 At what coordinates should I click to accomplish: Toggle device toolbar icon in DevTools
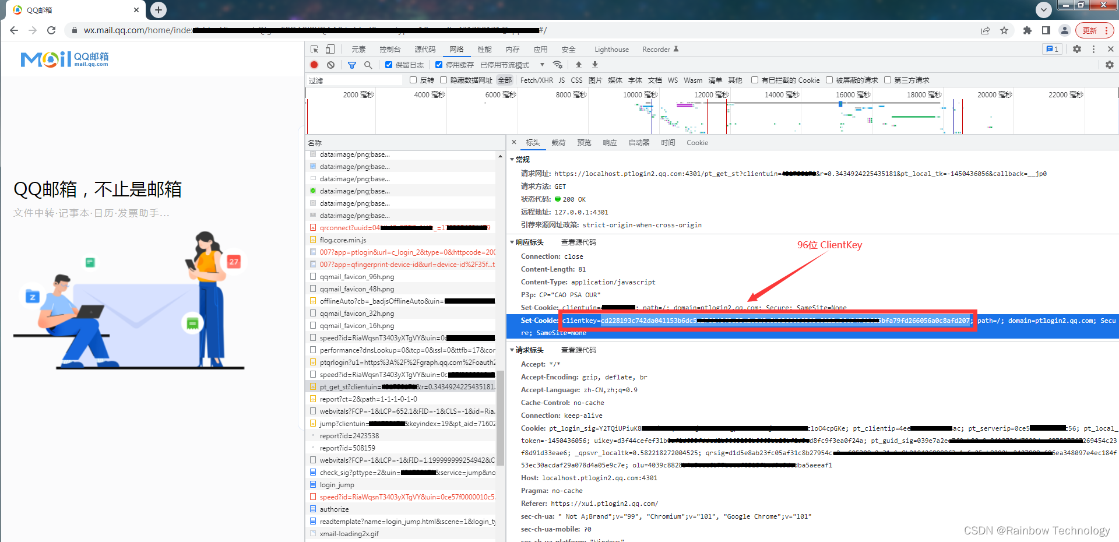click(x=330, y=50)
